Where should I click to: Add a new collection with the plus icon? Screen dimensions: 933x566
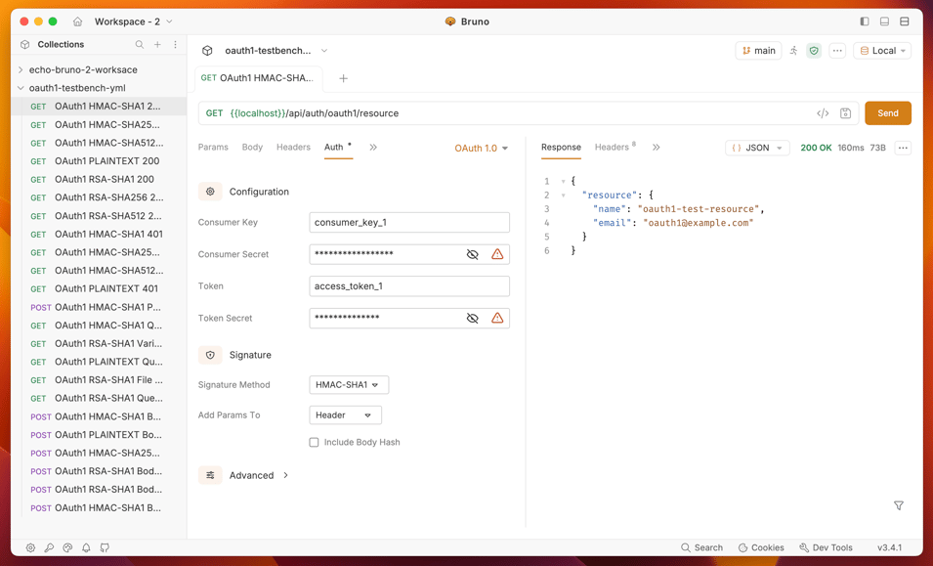click(157, 45)
